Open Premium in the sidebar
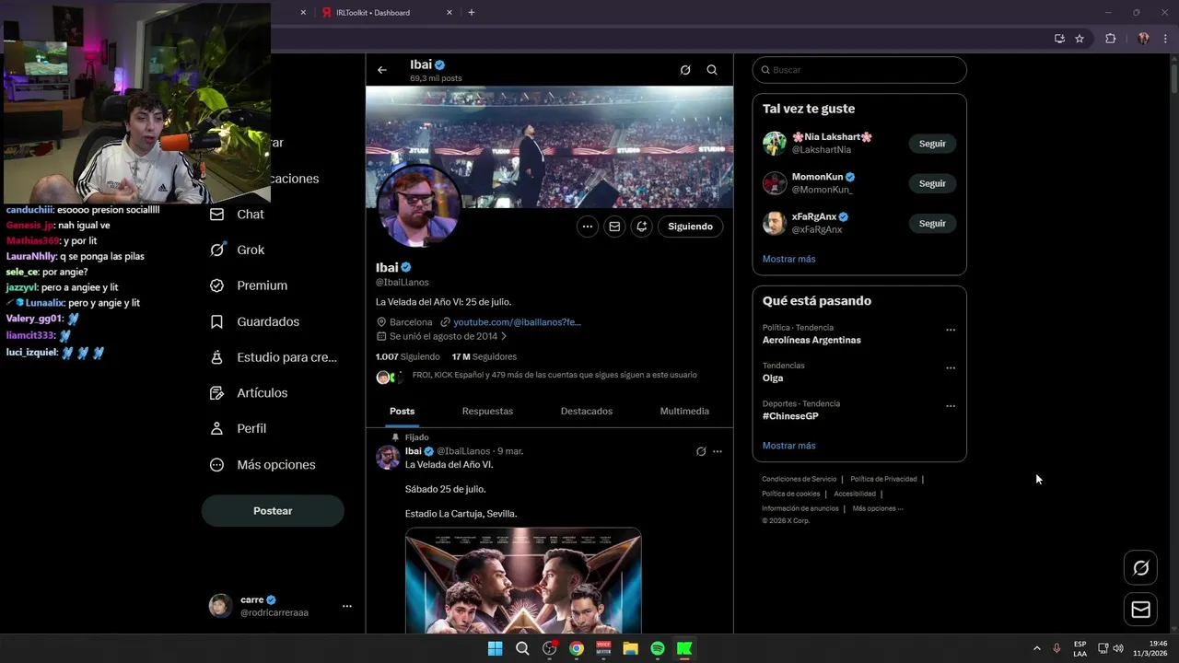Viewport: 1179px width, 663px height. 249,285
